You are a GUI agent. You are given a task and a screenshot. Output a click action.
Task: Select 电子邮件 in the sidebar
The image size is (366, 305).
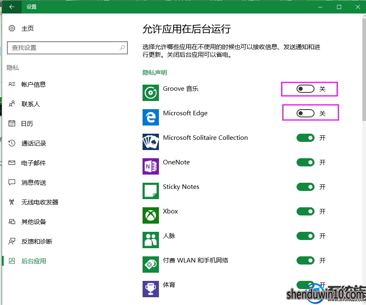pyautogui.click(x=33, y=163)
